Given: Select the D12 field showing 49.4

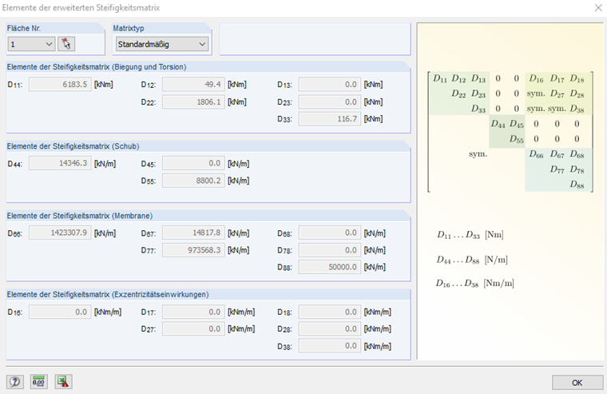Looking at the screenshot, I should pos(193,84).
